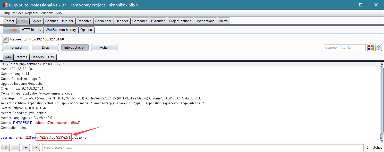Click the Comment this item field
This screenshot has width=384, height=152.
[x=345, y=48]
